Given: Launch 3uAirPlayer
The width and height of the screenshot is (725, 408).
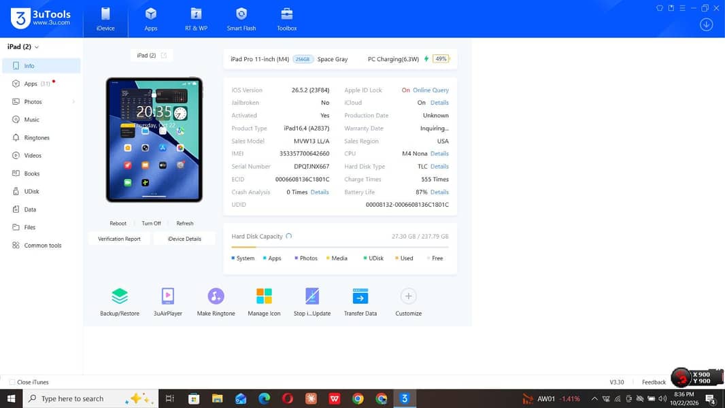Looking at the screenshot, I should (168, 302).
